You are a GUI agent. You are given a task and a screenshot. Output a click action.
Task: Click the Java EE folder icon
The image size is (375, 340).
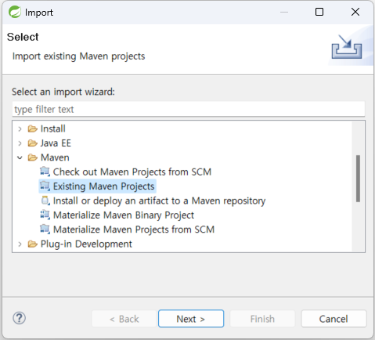33,143
